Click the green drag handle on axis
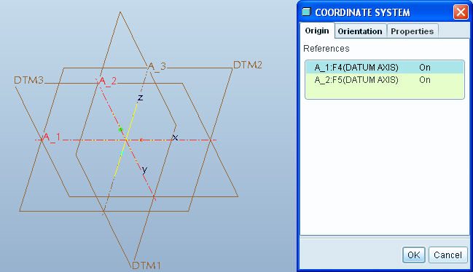The width and height of the screenshot is (473, 272). click(x=121, y=129)
